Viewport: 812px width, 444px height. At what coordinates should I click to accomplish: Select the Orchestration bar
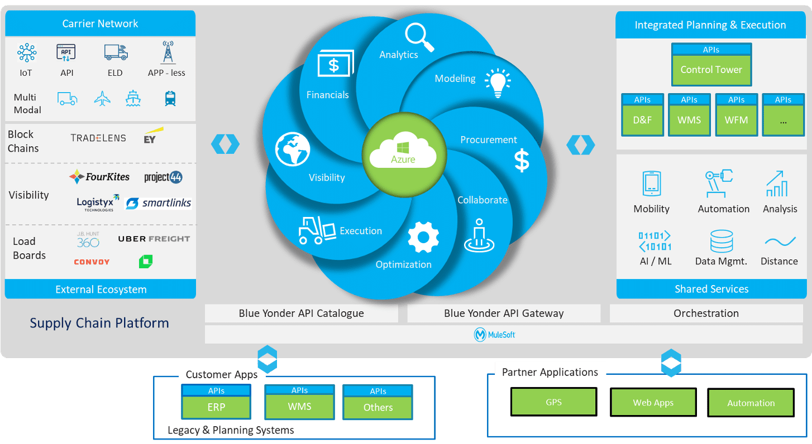pos(706,313)
